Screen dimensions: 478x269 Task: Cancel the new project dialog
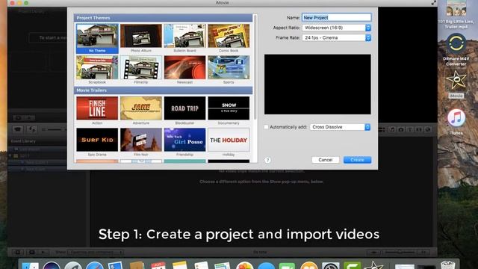click(x=326, y=160)
